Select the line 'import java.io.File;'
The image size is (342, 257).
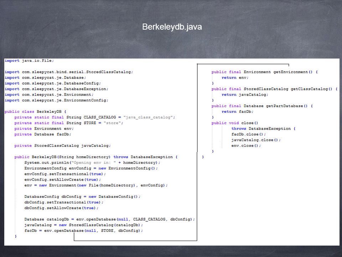[29, 61]
